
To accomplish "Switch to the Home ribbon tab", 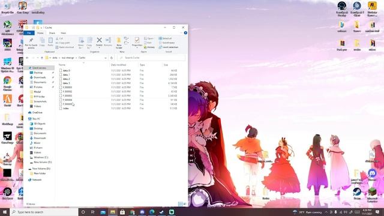I will [x=40, y=33].
